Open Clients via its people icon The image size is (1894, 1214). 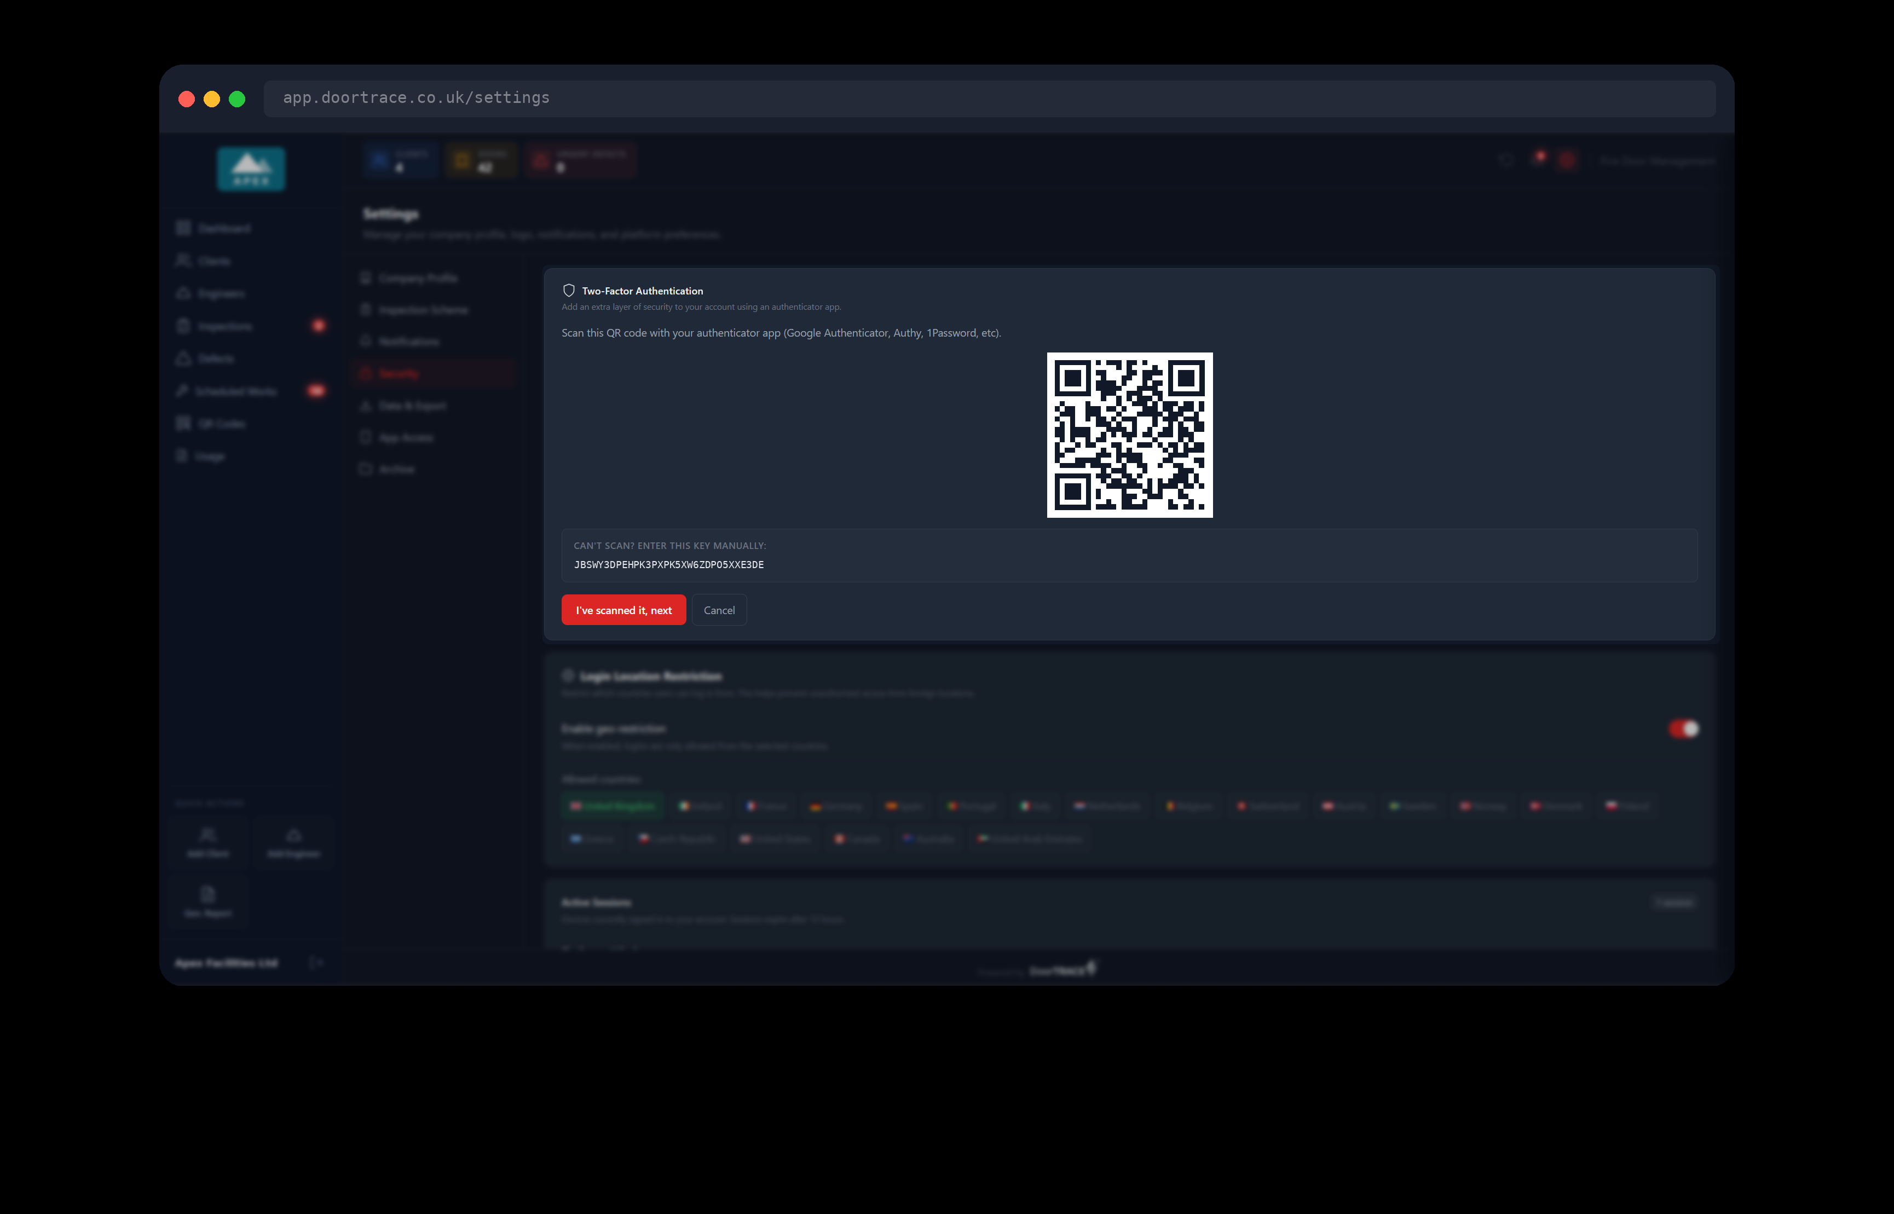click(x=183, y=260)
